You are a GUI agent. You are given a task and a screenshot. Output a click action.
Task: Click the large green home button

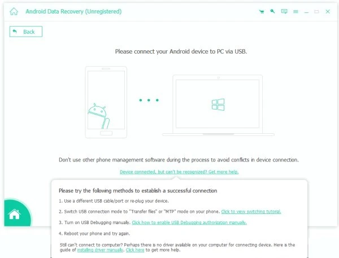click(x=14, y=214)
